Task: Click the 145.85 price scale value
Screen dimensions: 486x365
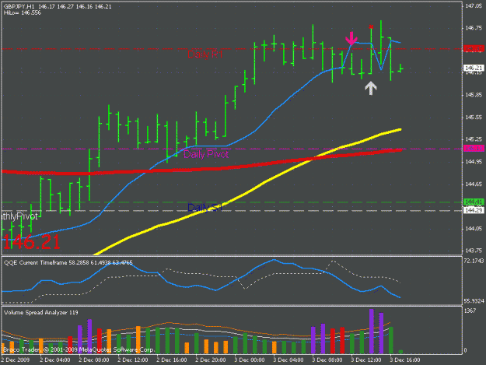Action: pyautogui.click(x=474, y=95)
